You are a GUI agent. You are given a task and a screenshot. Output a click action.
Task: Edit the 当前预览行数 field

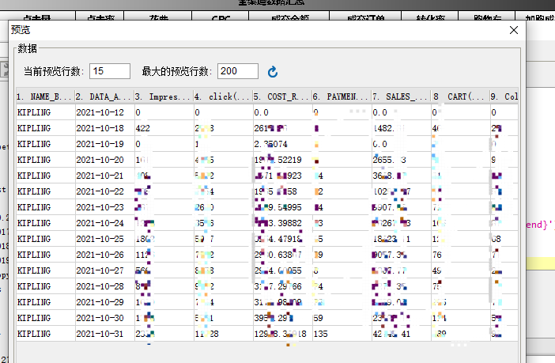[110, 71]
